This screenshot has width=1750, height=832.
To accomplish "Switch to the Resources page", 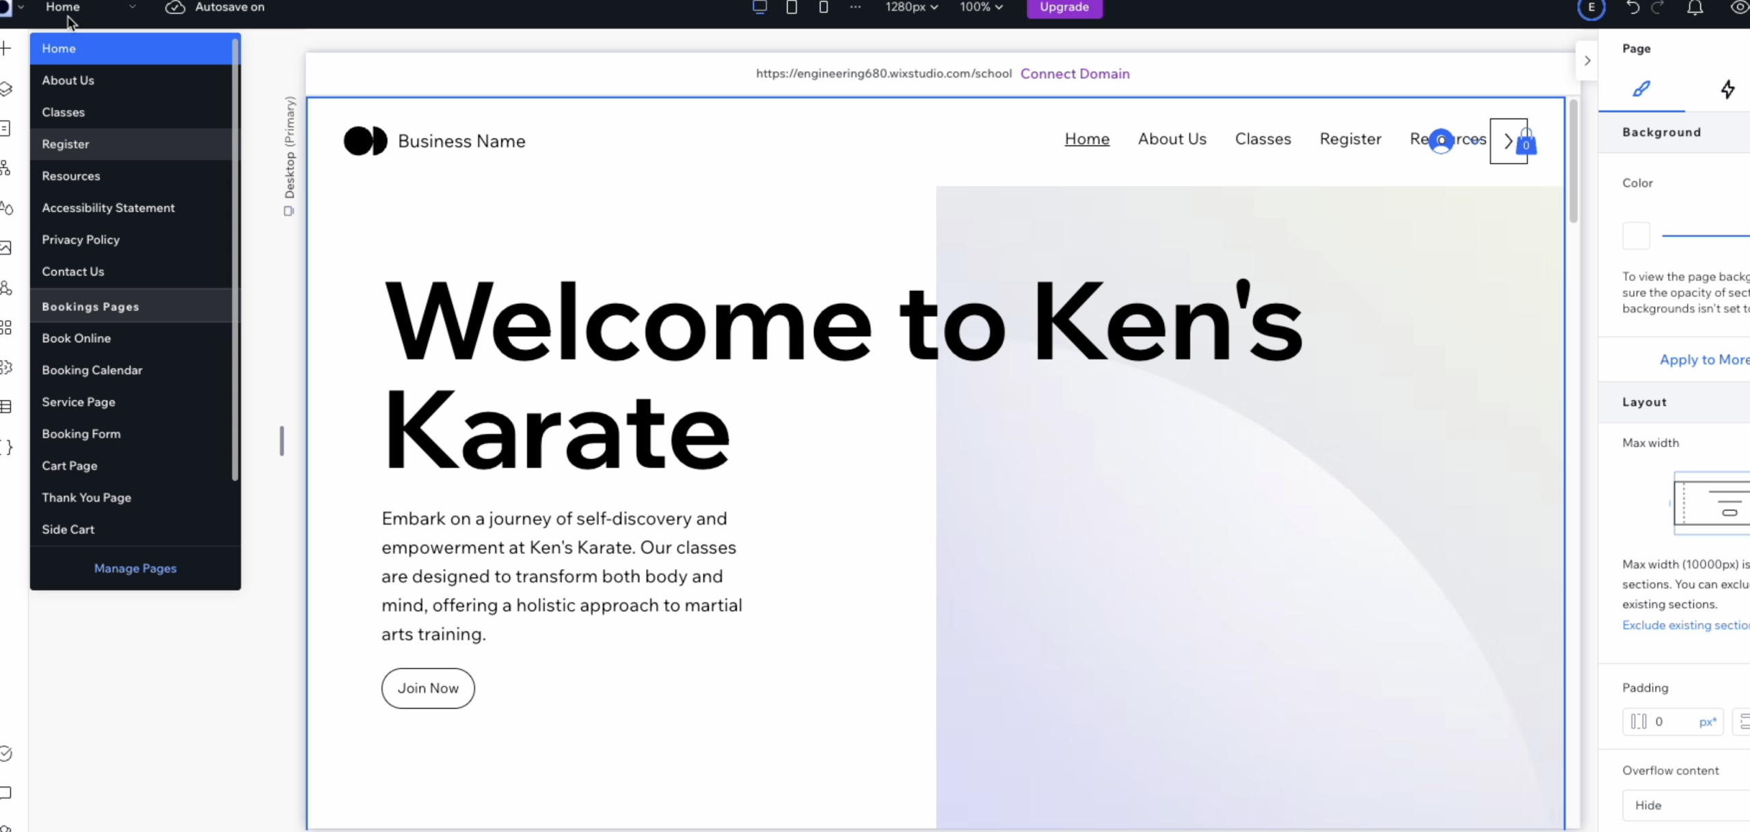I will pos(131,176).
